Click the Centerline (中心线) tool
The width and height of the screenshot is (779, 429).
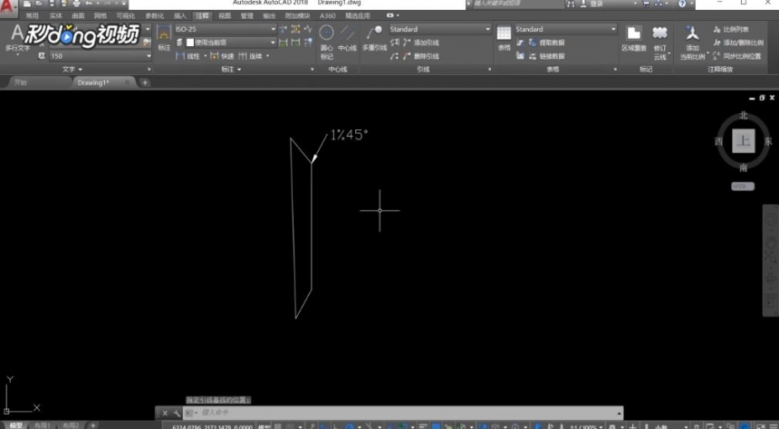pyautogui.click(x=347, y=40)
